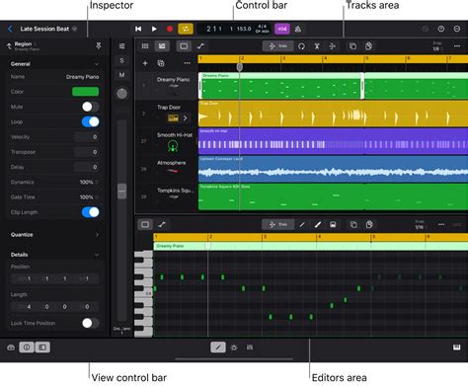Select the Stretch tool in Tracks area
The width and height of the screenshot is (468, 386).
333,46
